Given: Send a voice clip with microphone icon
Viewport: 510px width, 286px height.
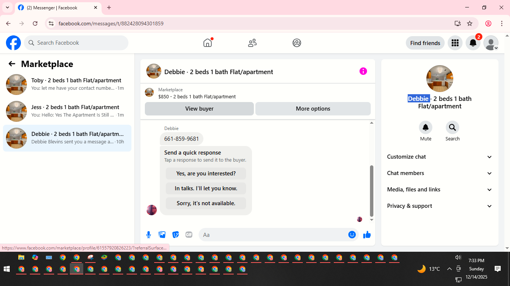Looking at the screenshot, I should pyautogui.click(x=149, y=235).
